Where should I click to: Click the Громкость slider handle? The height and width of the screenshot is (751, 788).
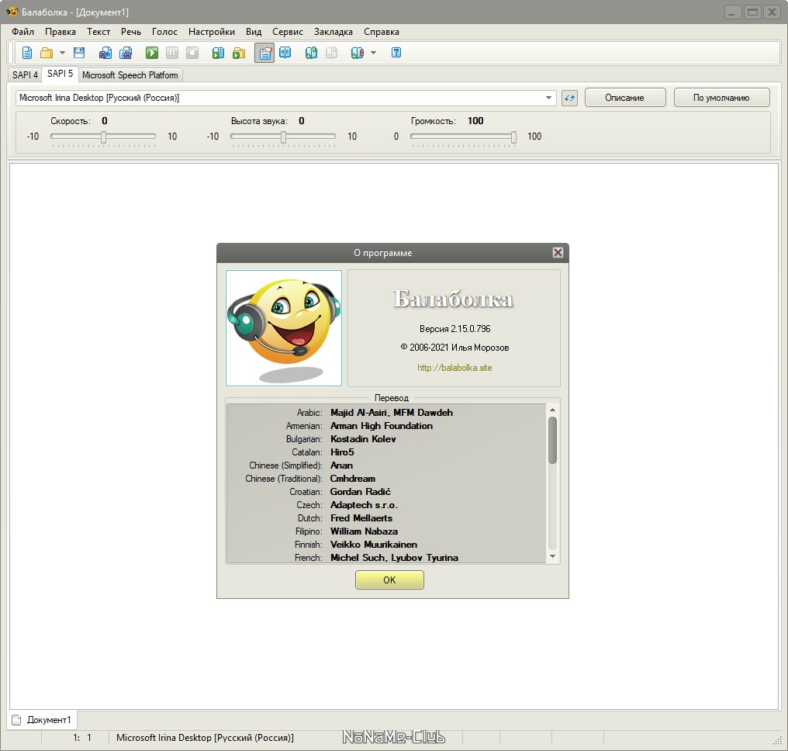(513, 137)
